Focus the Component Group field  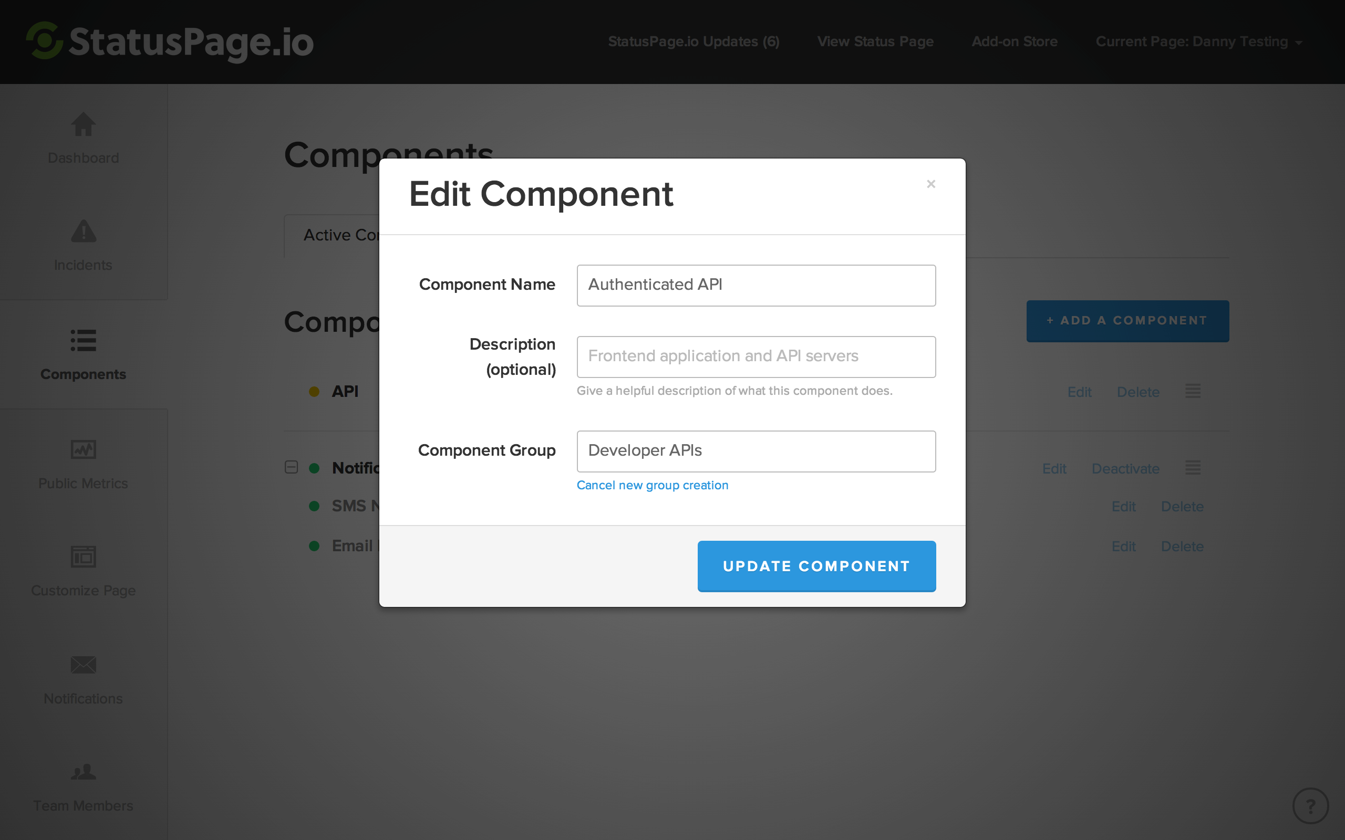click(756, 451)
